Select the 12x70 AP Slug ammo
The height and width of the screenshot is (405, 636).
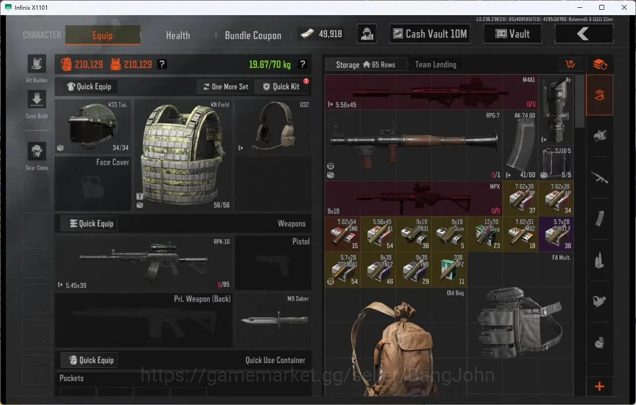click(485, 234)
